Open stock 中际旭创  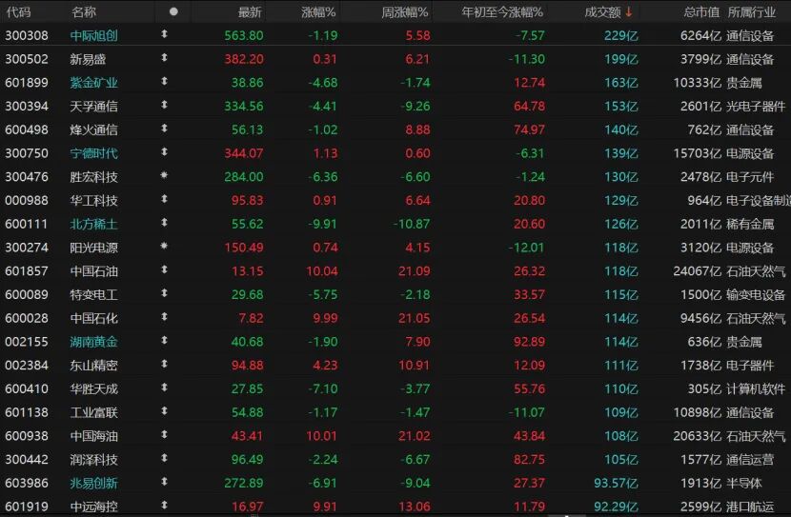click(x=93, y=36)
